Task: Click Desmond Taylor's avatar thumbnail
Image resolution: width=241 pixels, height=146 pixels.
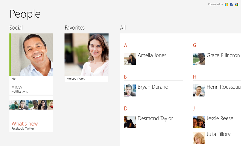Action: (130, 122)
